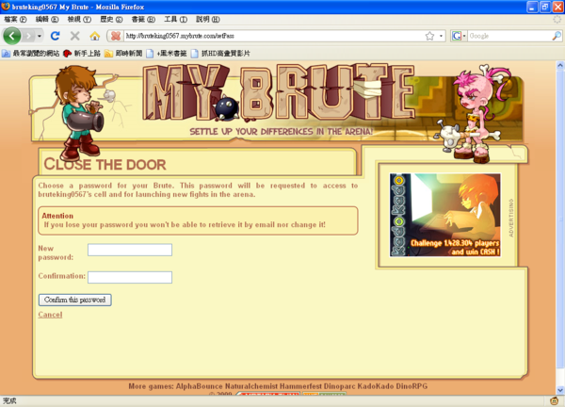Click the Google search input box
Image resolution: width=565 pixels, height=407 pixels.
509,36
